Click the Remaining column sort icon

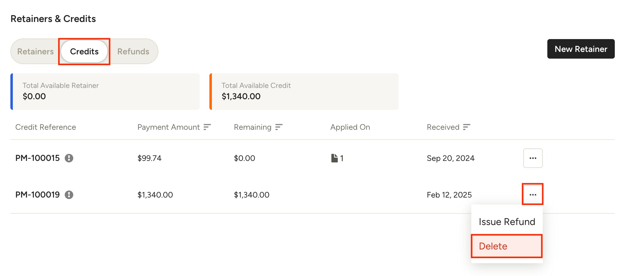pos(279,127)
